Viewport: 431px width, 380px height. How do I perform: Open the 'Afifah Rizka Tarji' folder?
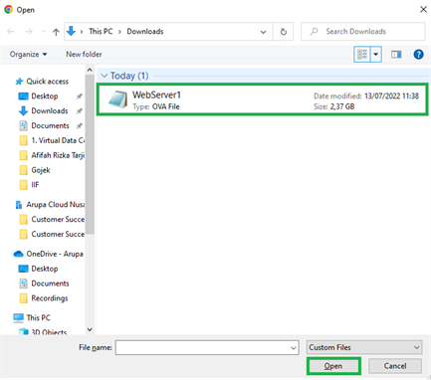click(x=58, y=155)
